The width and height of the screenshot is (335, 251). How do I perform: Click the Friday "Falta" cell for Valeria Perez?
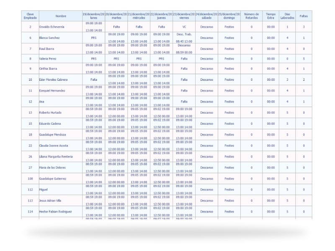point(184,59)
